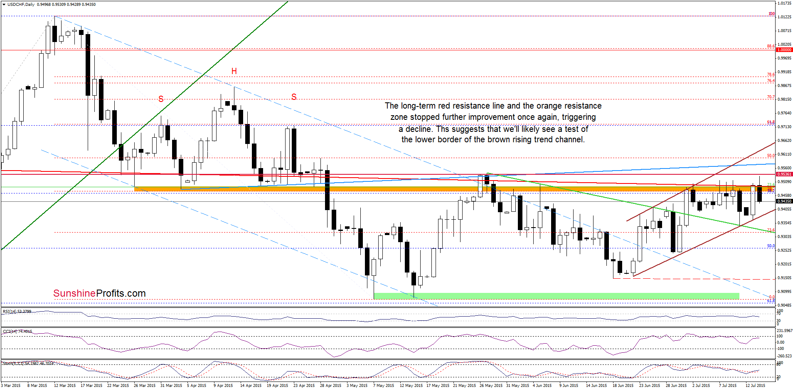Screen dimensions: 793x389
Task: Select the Stoch(5,3,3) indicator label
Action: tap(28, 363)
